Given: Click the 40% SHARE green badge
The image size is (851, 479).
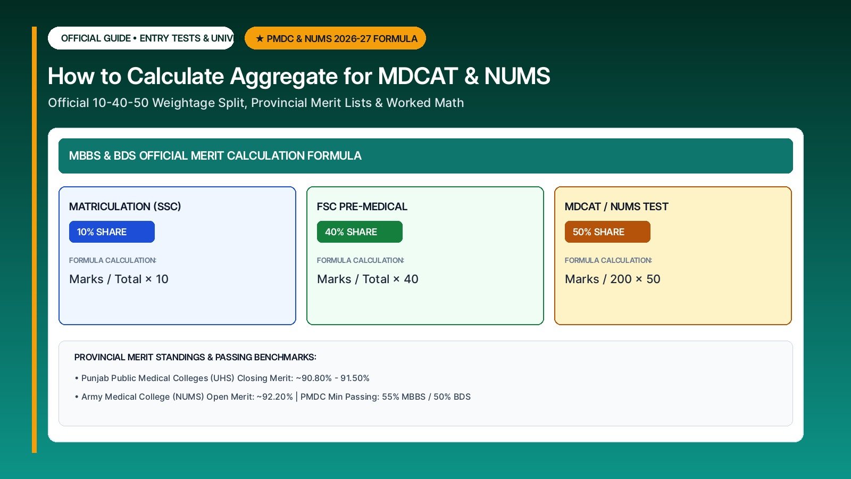Looking at the screenshot, I should [360, 232].
